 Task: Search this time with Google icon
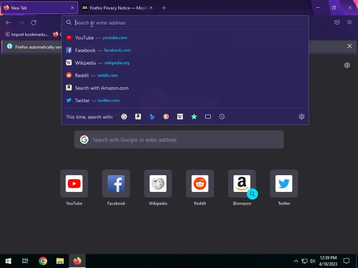(x=124, y=117)
